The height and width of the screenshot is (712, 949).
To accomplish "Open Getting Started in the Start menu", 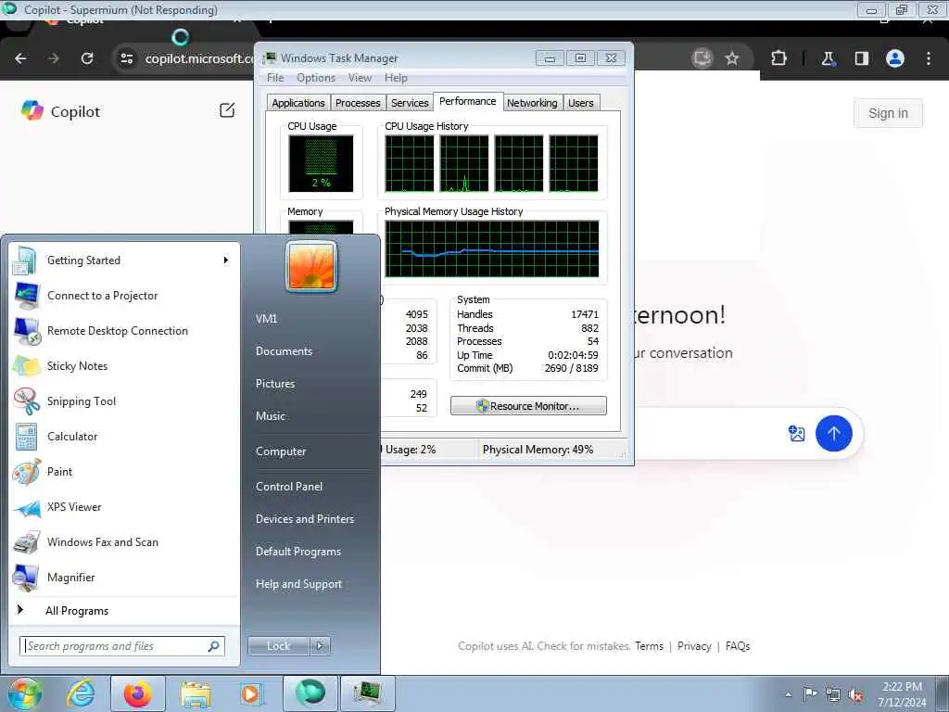I will [x=124, y=261].
